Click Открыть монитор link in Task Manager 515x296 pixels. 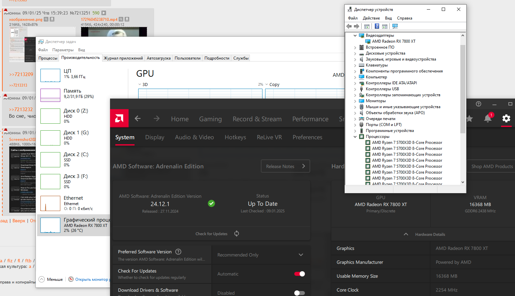[x=92, y=279]
